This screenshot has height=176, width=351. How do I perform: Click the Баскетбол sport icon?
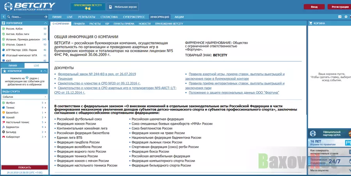[x=4, y=113]
